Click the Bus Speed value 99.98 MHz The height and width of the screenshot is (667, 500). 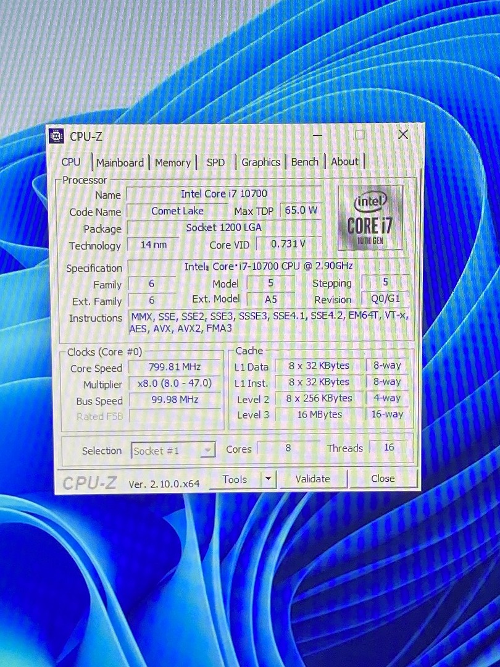(175, 400)
